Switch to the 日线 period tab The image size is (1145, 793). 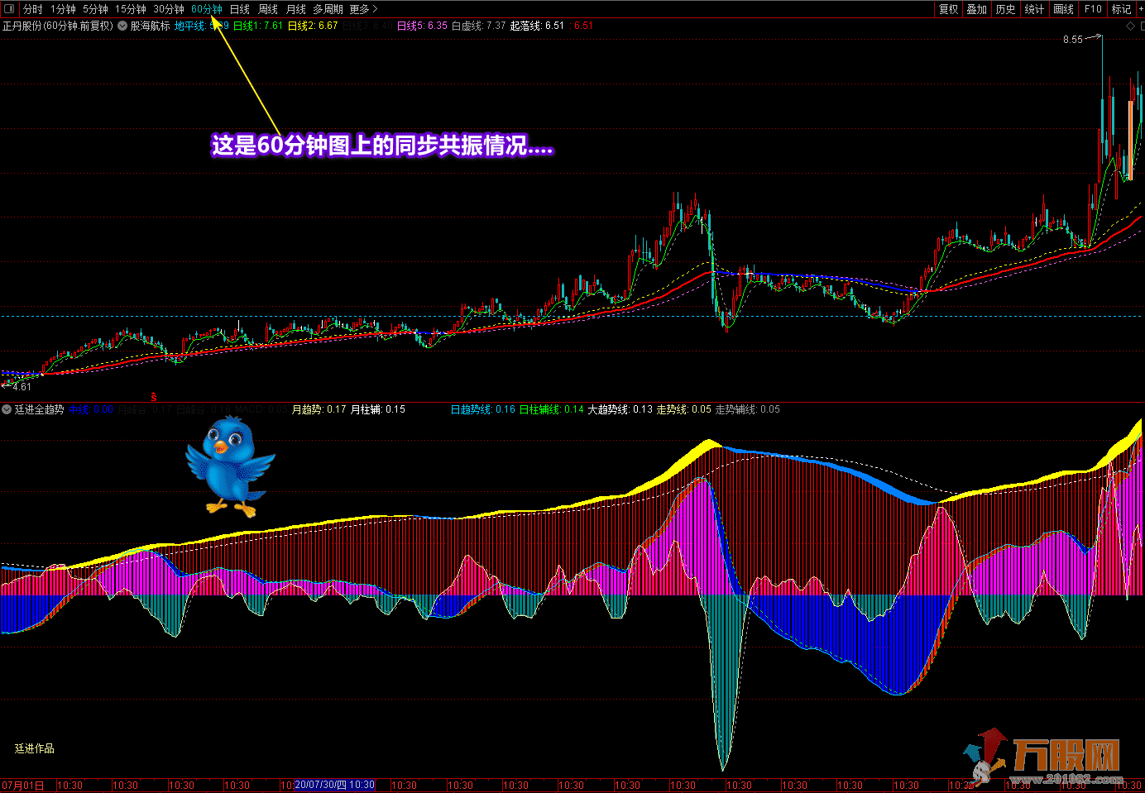coord(240,9)
